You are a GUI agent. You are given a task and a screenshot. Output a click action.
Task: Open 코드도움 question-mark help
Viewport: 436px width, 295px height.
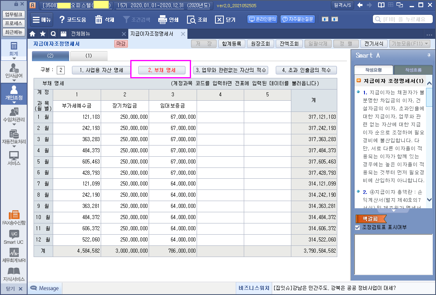pyautogui.click(x=62, y=20)
